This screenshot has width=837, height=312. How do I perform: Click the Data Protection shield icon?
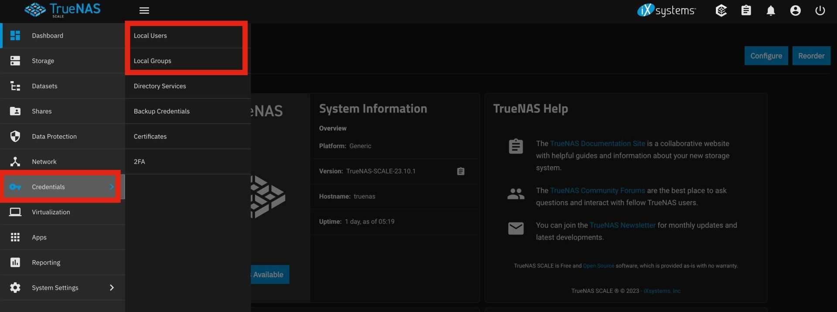(x=15, y=136)
